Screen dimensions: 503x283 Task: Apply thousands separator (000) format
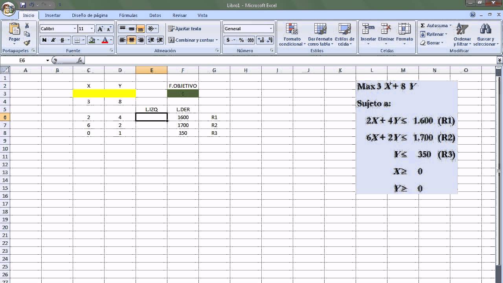pyautogui.click(x=250, y=40)
